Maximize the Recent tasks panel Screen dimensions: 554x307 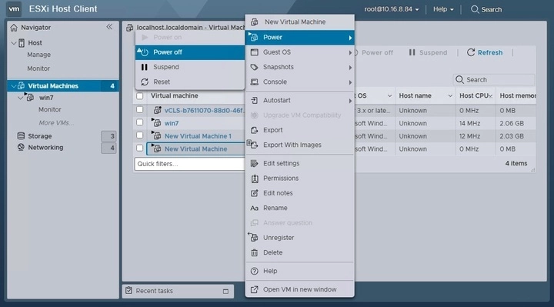tap(225, 292)
